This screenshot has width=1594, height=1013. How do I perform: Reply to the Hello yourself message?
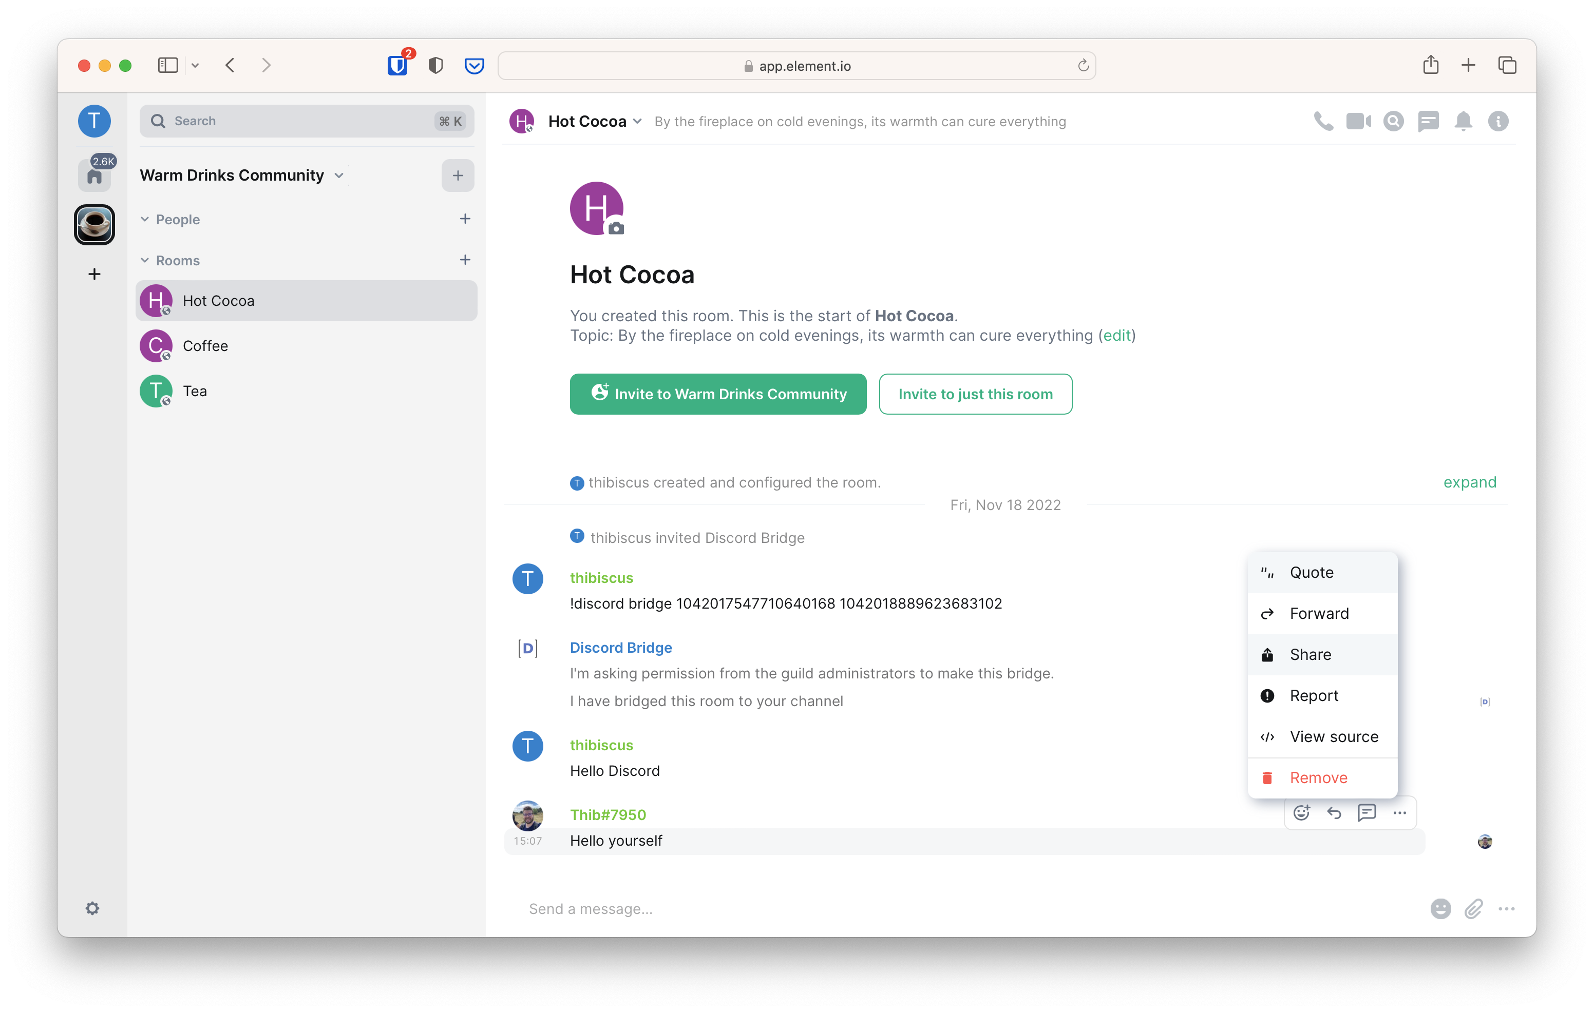coord(1334,812)
